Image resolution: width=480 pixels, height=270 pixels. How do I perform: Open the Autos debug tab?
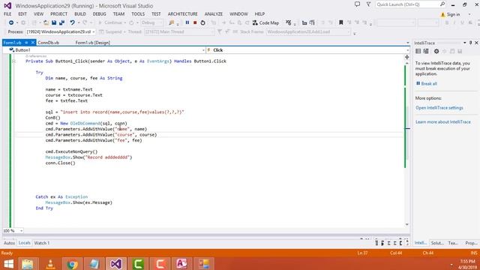(9, 243)
